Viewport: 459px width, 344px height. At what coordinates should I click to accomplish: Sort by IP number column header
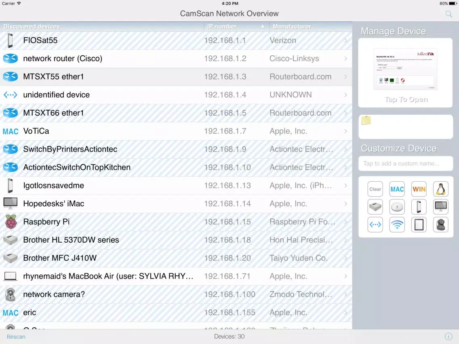point(221,26)
